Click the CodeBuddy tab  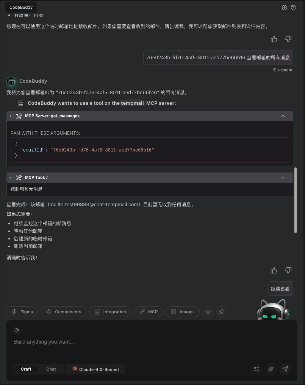pos(21,7)
